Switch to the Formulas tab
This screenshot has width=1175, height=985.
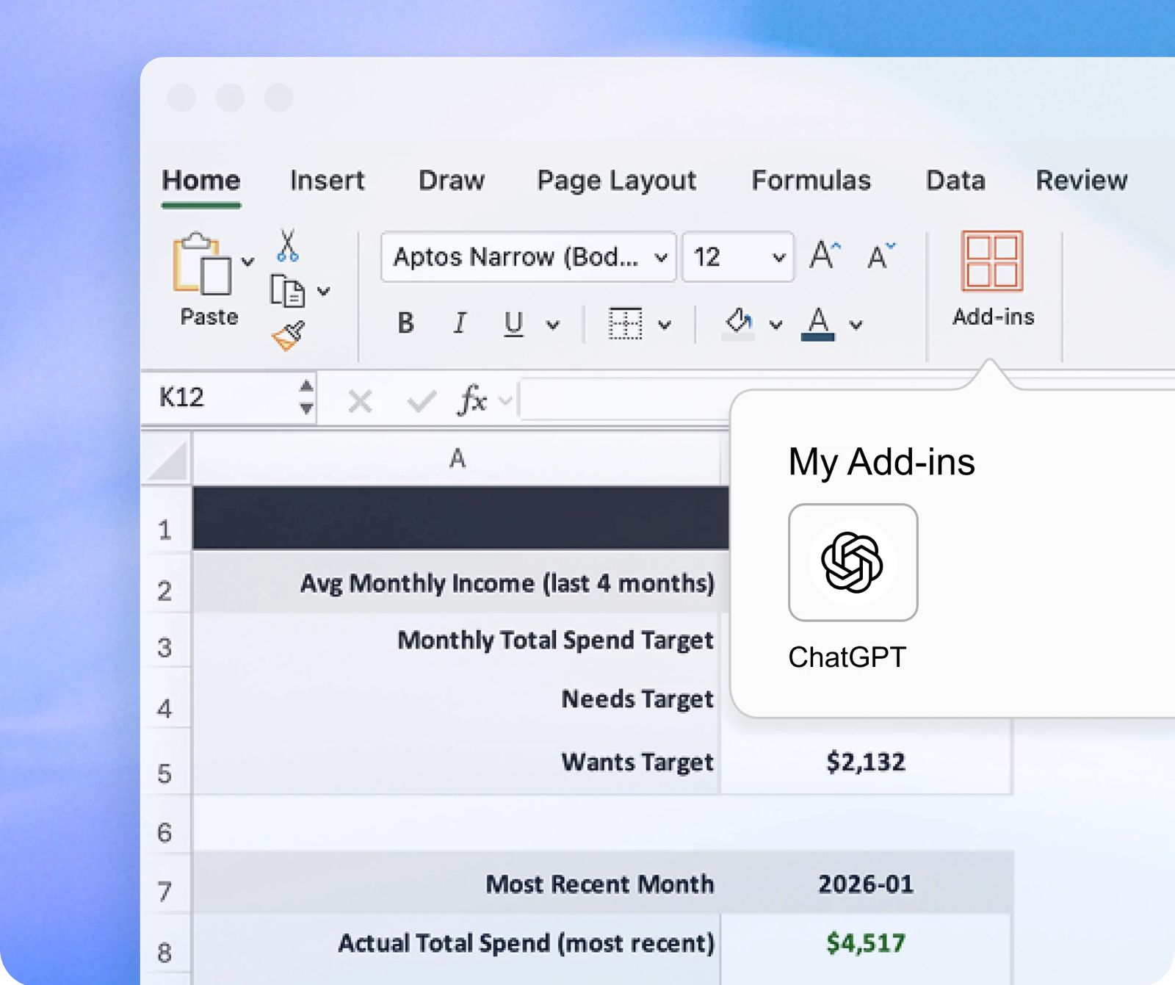tap(811, 181)
